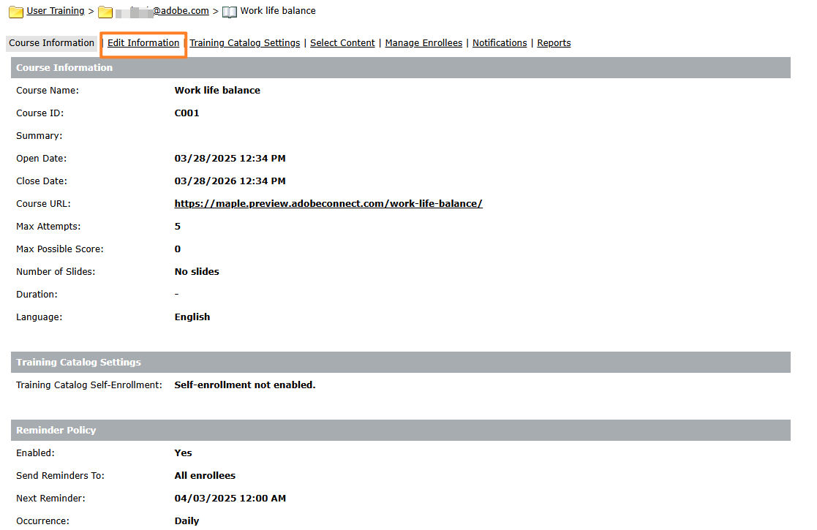Screen dimensions: 817x530
Task: Click the Training Catalog Self-Enrollment: label
Action: tap(89, 385)
